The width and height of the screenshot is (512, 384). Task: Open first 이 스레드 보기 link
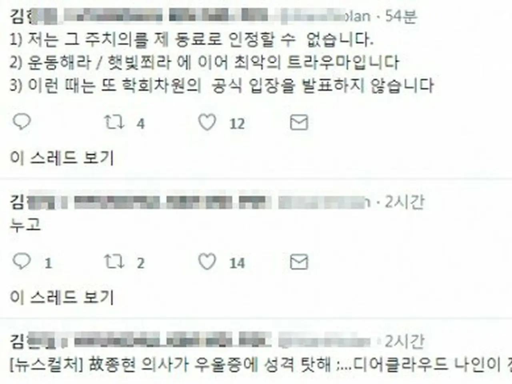pos(62,158)
